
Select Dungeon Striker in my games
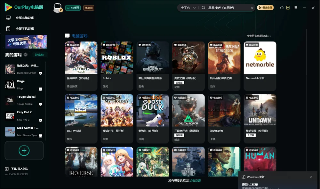click(24, 69)
